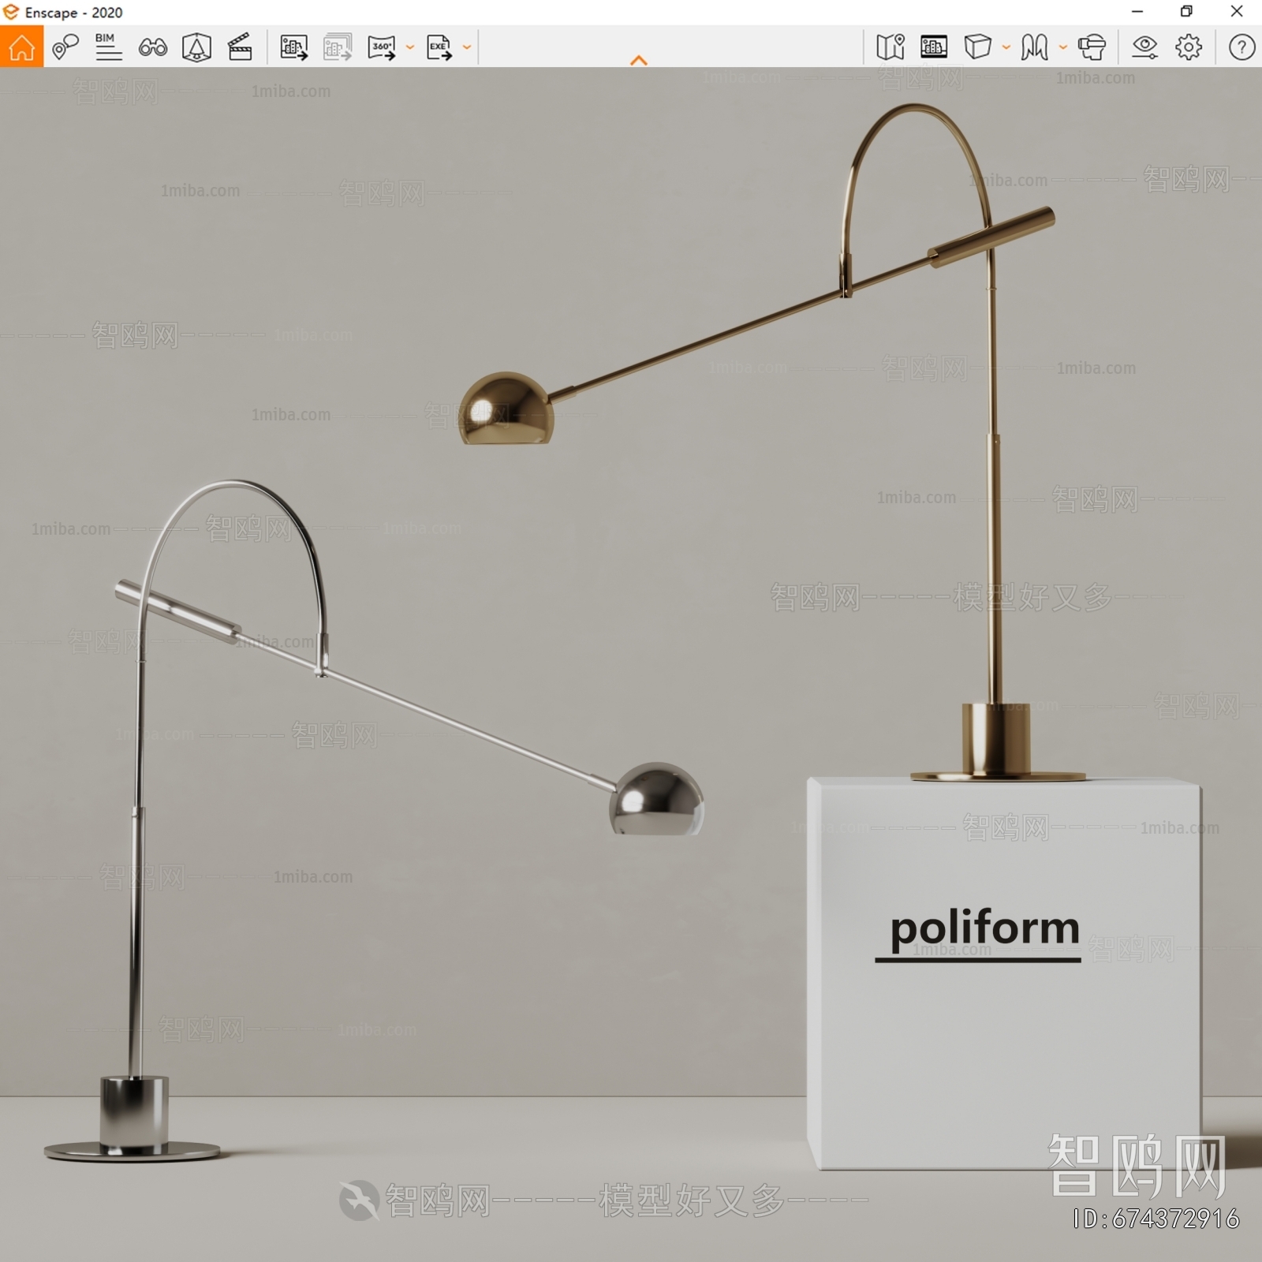Collapse the toolbar with orange chevron
The height and width of the screenshot is (1262, 1262).
click(639, 60)
